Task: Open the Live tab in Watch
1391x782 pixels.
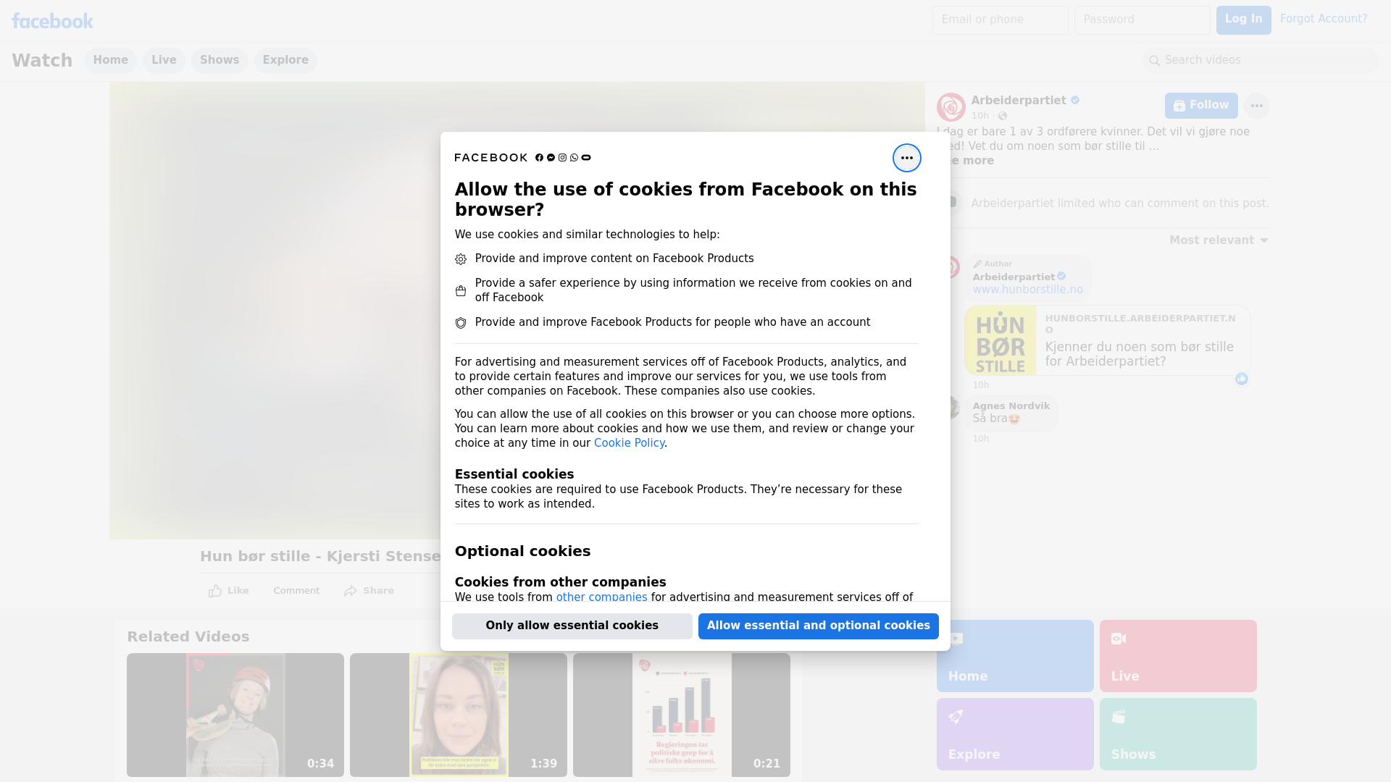Action: click(x=164, y=61)
